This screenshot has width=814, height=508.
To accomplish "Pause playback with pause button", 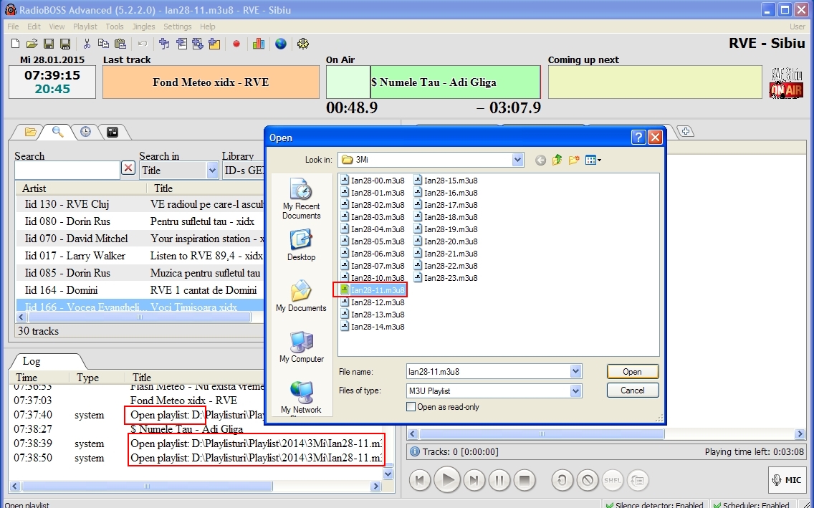I will click(x=499, y=480).
